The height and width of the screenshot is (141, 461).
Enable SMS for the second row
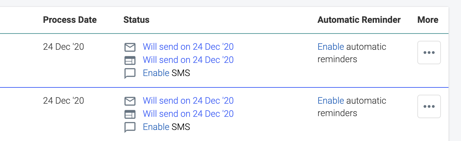[156, 127]
